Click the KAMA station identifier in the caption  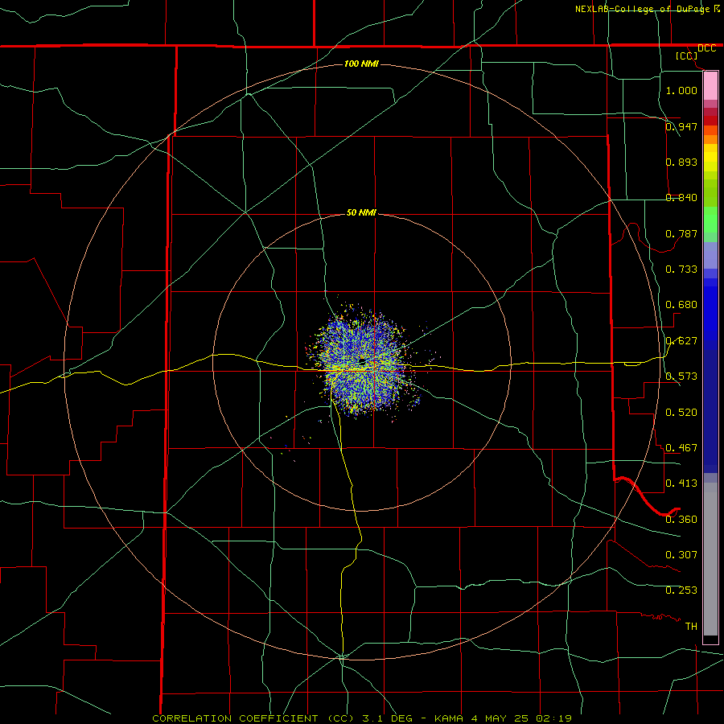[x=448, y=718]
